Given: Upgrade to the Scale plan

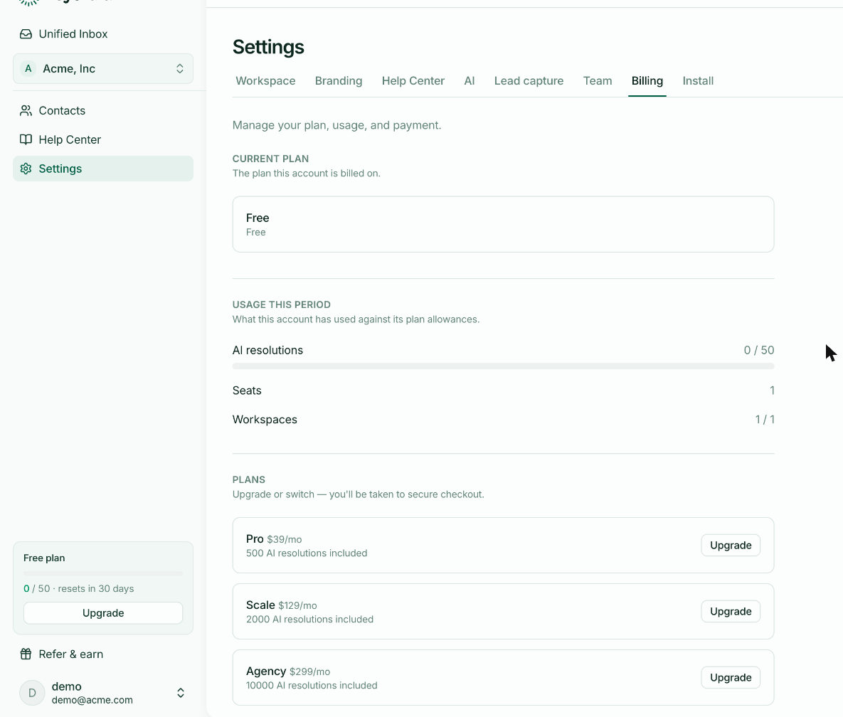Looking at the screenshot, I should pyautogui.click(x=731, y=611).
